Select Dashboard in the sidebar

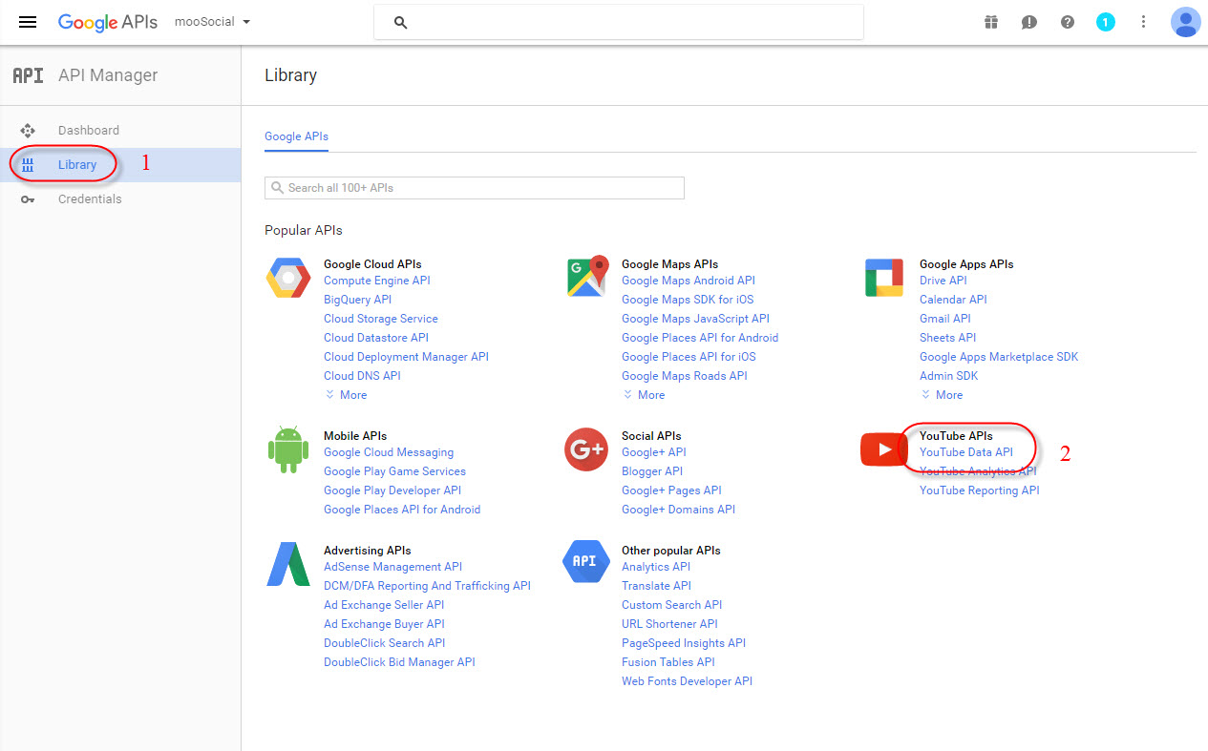coord(89,131)
